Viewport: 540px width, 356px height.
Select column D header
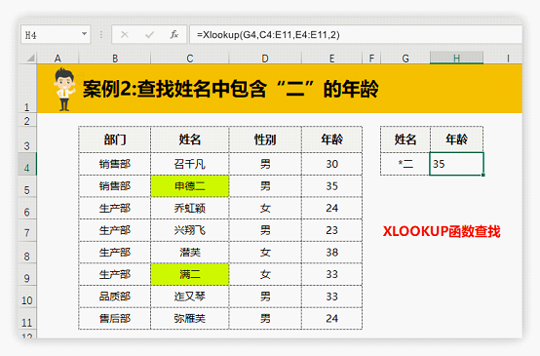[265, 59]
